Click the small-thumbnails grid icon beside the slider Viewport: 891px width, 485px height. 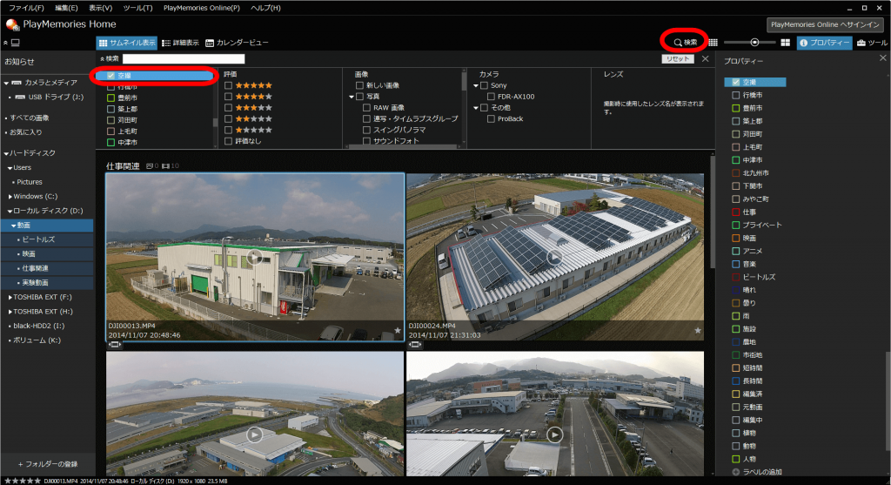point(713,43)
